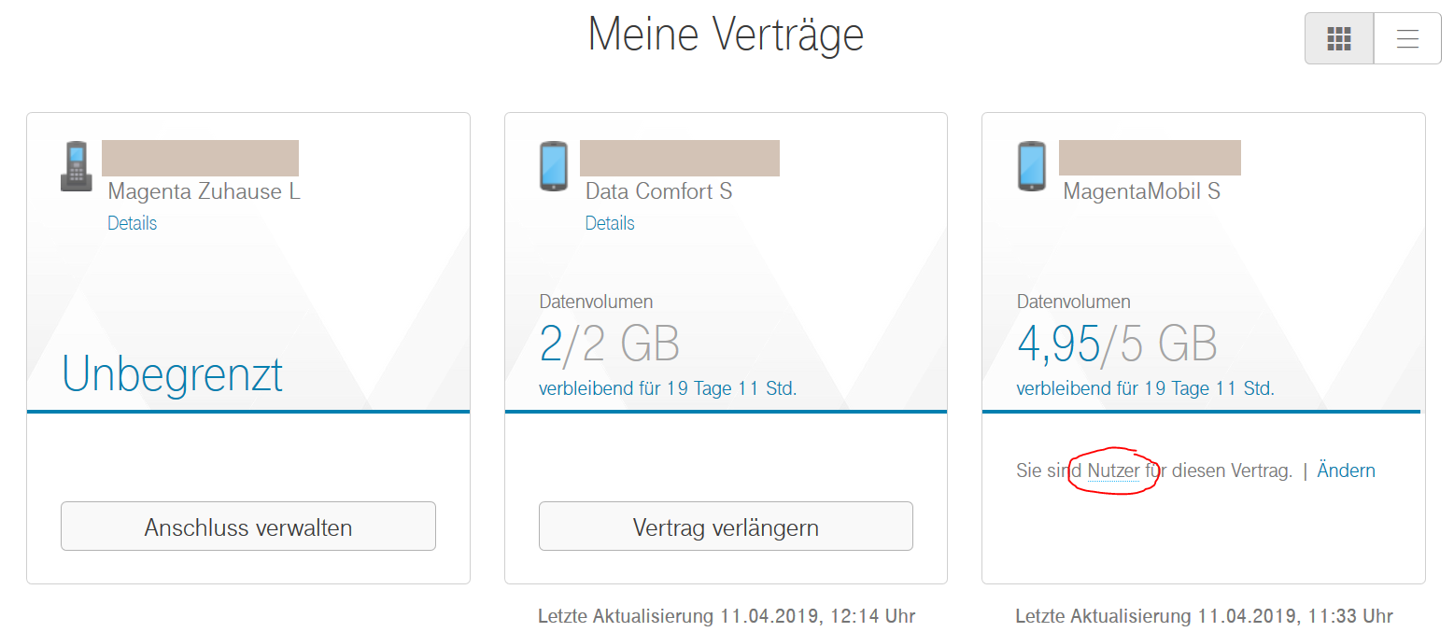Open Details for Magenta Zuhause L
Screen dimensions: 1454x632
pyautogui.click(x=132, y=223)
